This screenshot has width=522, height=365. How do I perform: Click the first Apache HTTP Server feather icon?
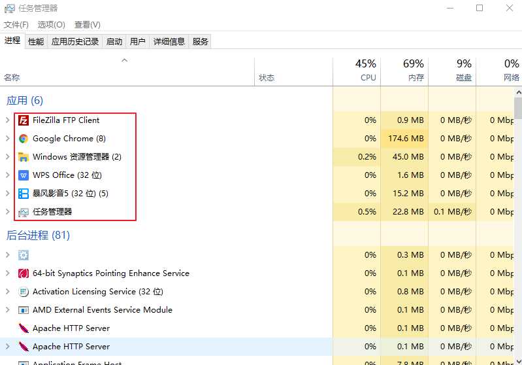click(24, 328)
